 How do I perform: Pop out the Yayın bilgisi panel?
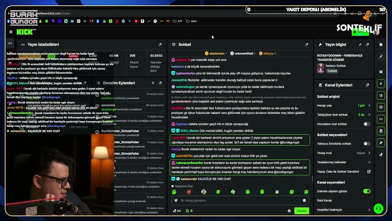point(367,45)
